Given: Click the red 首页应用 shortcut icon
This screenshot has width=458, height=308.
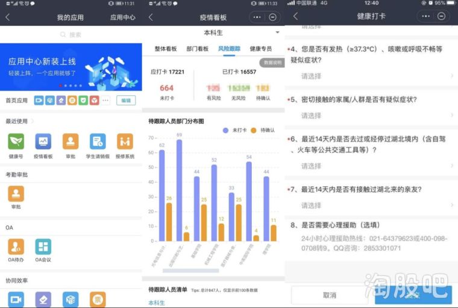Looking at the screenshot, I should (95, 101).
